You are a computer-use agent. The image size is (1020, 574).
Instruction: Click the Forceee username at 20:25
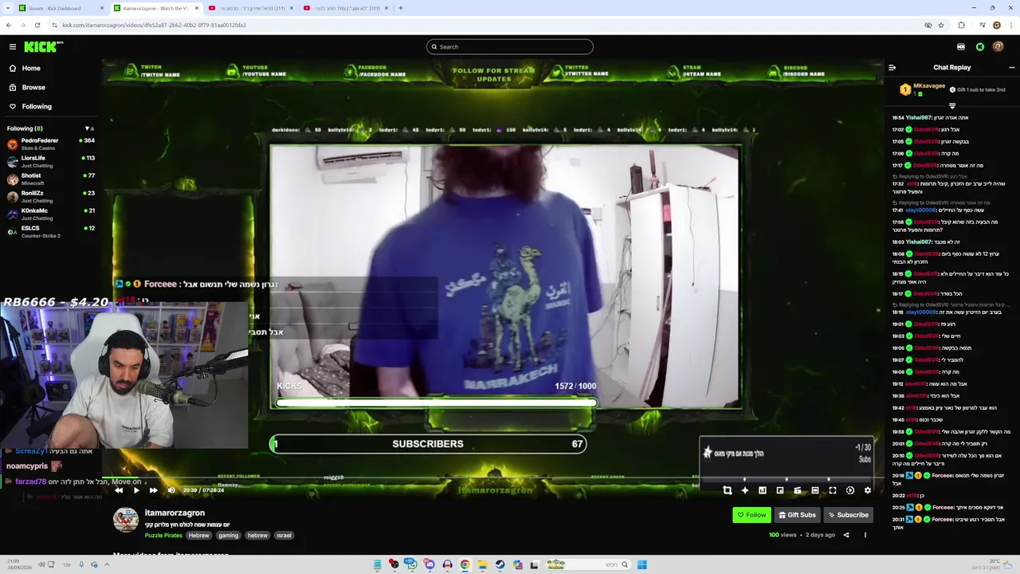(943, 507)
